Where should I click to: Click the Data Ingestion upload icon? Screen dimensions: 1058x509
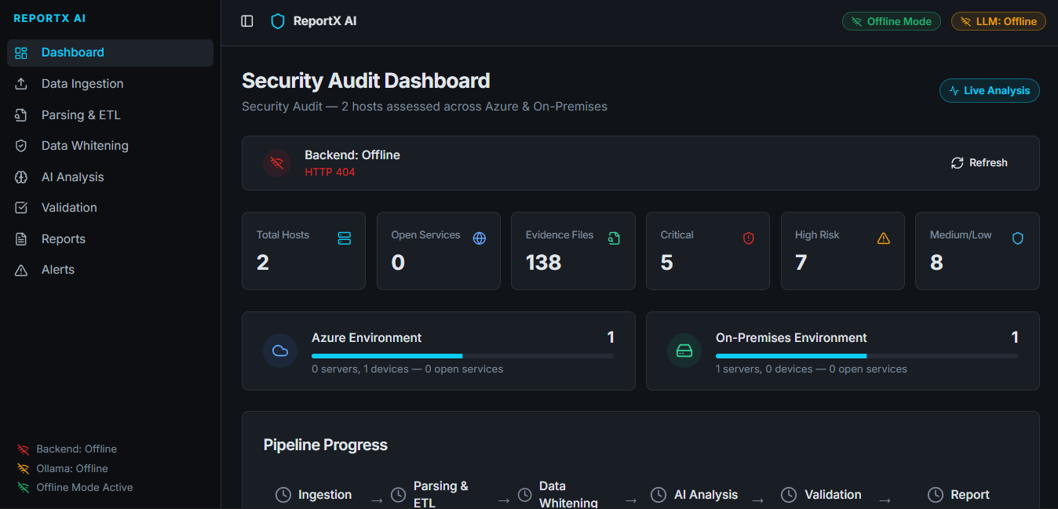click(x=21, y=84)
